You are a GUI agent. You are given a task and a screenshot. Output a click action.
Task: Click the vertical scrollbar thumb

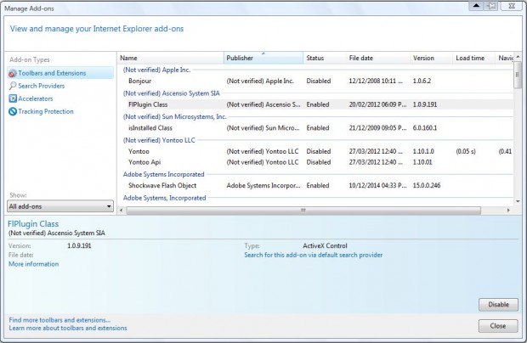(518, 75)
